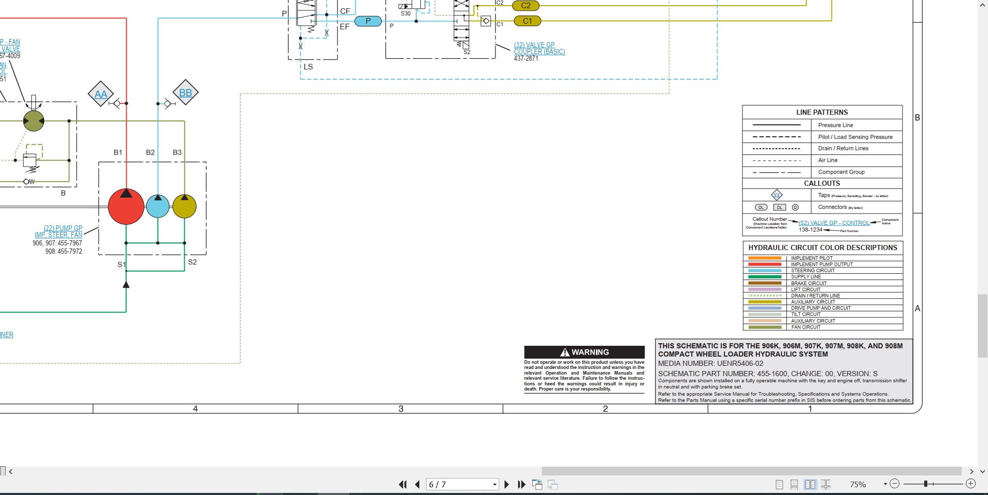Viewport: 988px width, 495px height.
Task: Switch to continuous page view
Action: click(x=795, y=485)
